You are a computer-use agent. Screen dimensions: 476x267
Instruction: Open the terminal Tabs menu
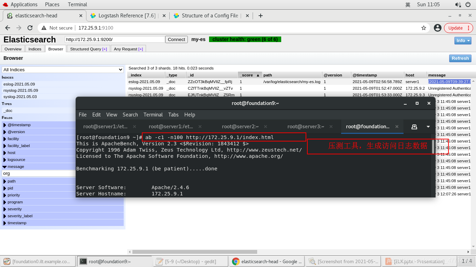point(173,115)
